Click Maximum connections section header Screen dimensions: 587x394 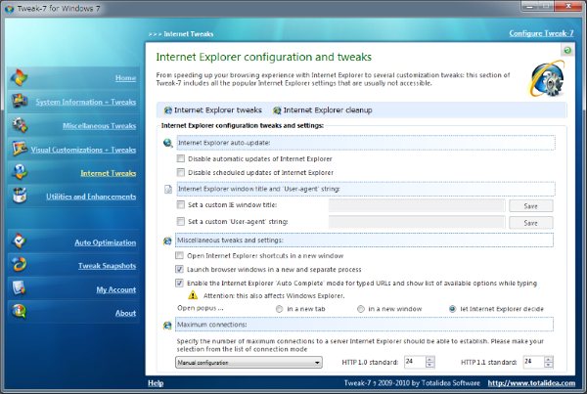(x=364, y=325)
